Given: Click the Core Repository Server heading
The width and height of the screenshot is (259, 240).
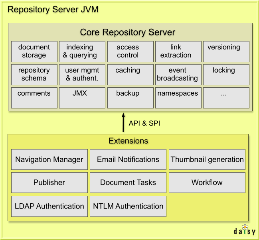Looking at the screenshot, I should coord(128,32).
